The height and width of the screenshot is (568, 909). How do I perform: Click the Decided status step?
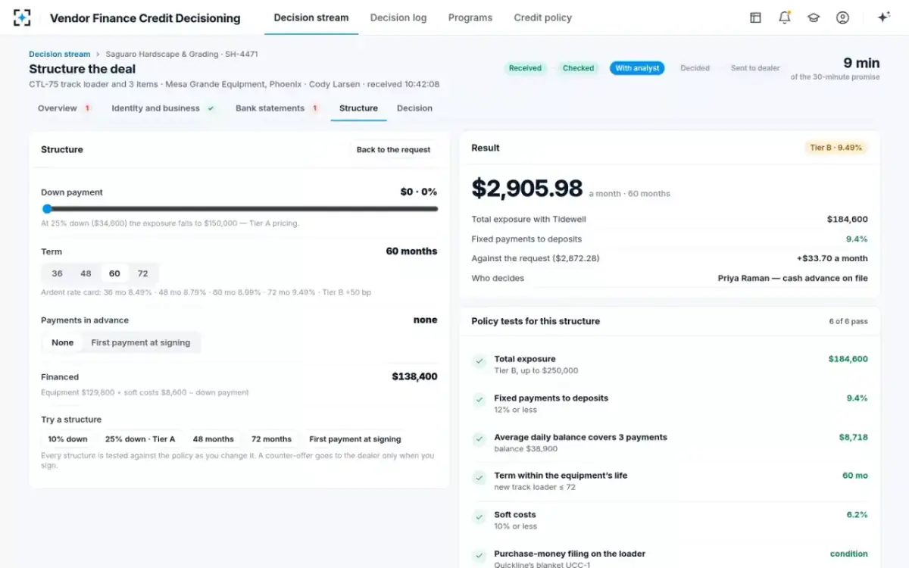pyautogui.click(x=695, y=68)
